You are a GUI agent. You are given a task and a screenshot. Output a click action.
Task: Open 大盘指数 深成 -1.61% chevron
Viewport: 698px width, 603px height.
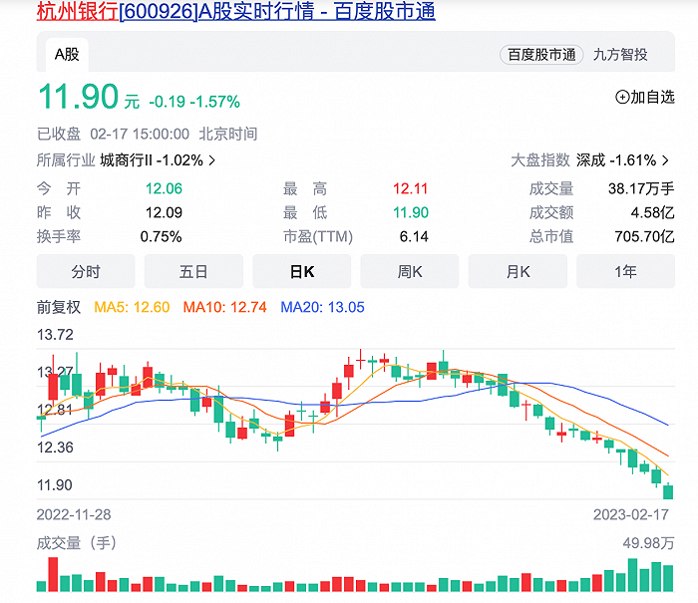point(665,160)
